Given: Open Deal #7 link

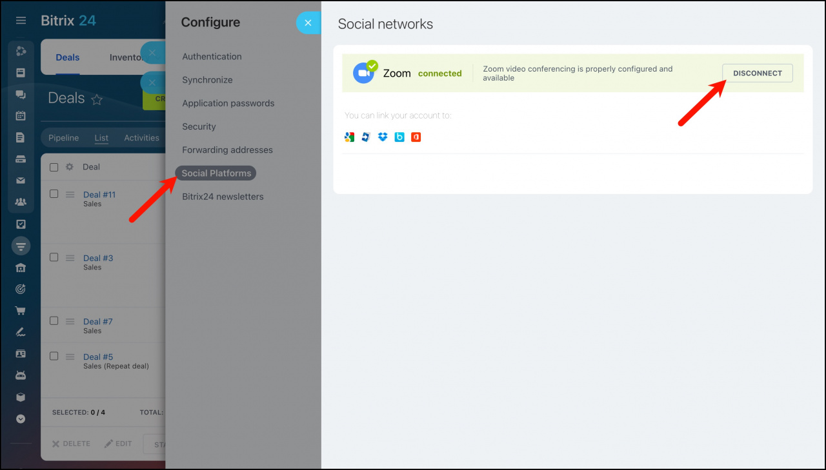Looking at the screenshot, I should [x=98, y=322].
